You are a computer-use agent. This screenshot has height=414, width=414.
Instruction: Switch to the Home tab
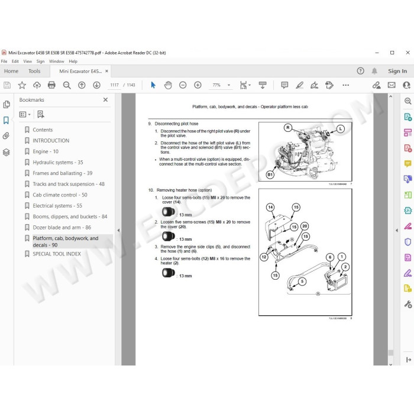[x=11, y=71]
